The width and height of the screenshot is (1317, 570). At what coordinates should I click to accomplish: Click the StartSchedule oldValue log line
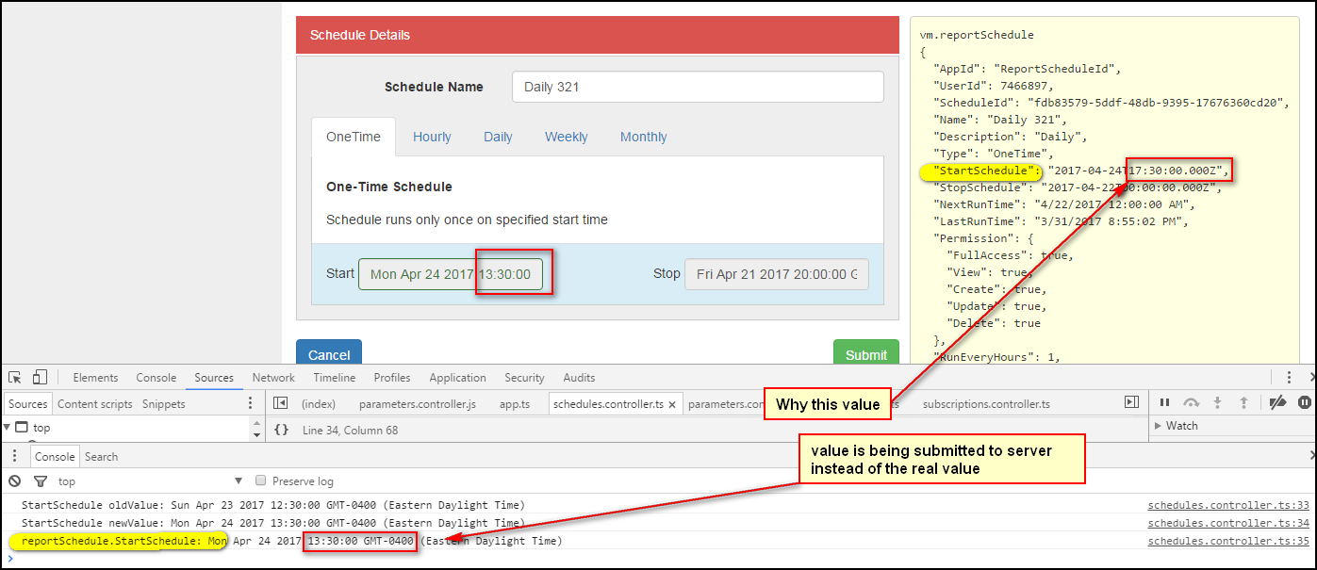coord(272,505)
